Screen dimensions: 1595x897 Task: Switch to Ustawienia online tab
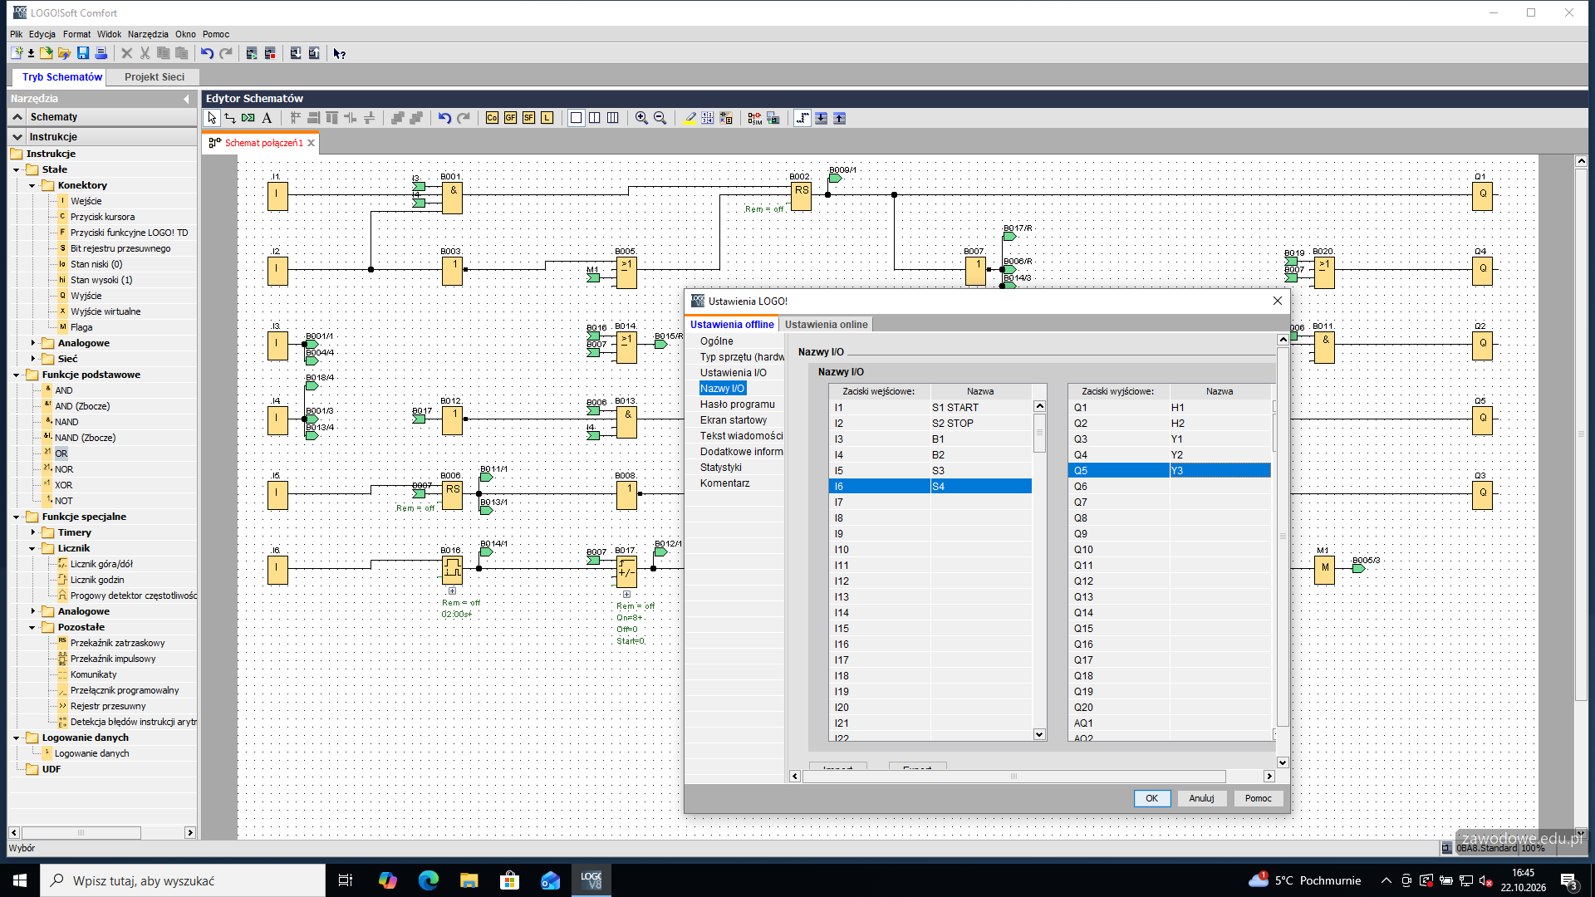[x=826, y=325]
